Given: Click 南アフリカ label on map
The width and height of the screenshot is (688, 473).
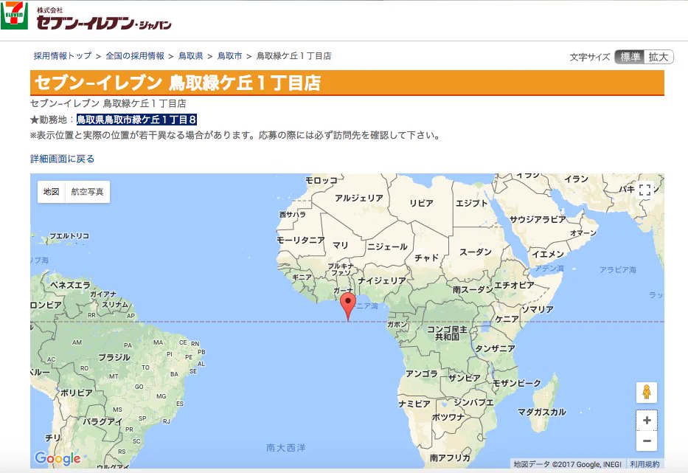Looking at the screenshot, I should (x=450, y=458).
